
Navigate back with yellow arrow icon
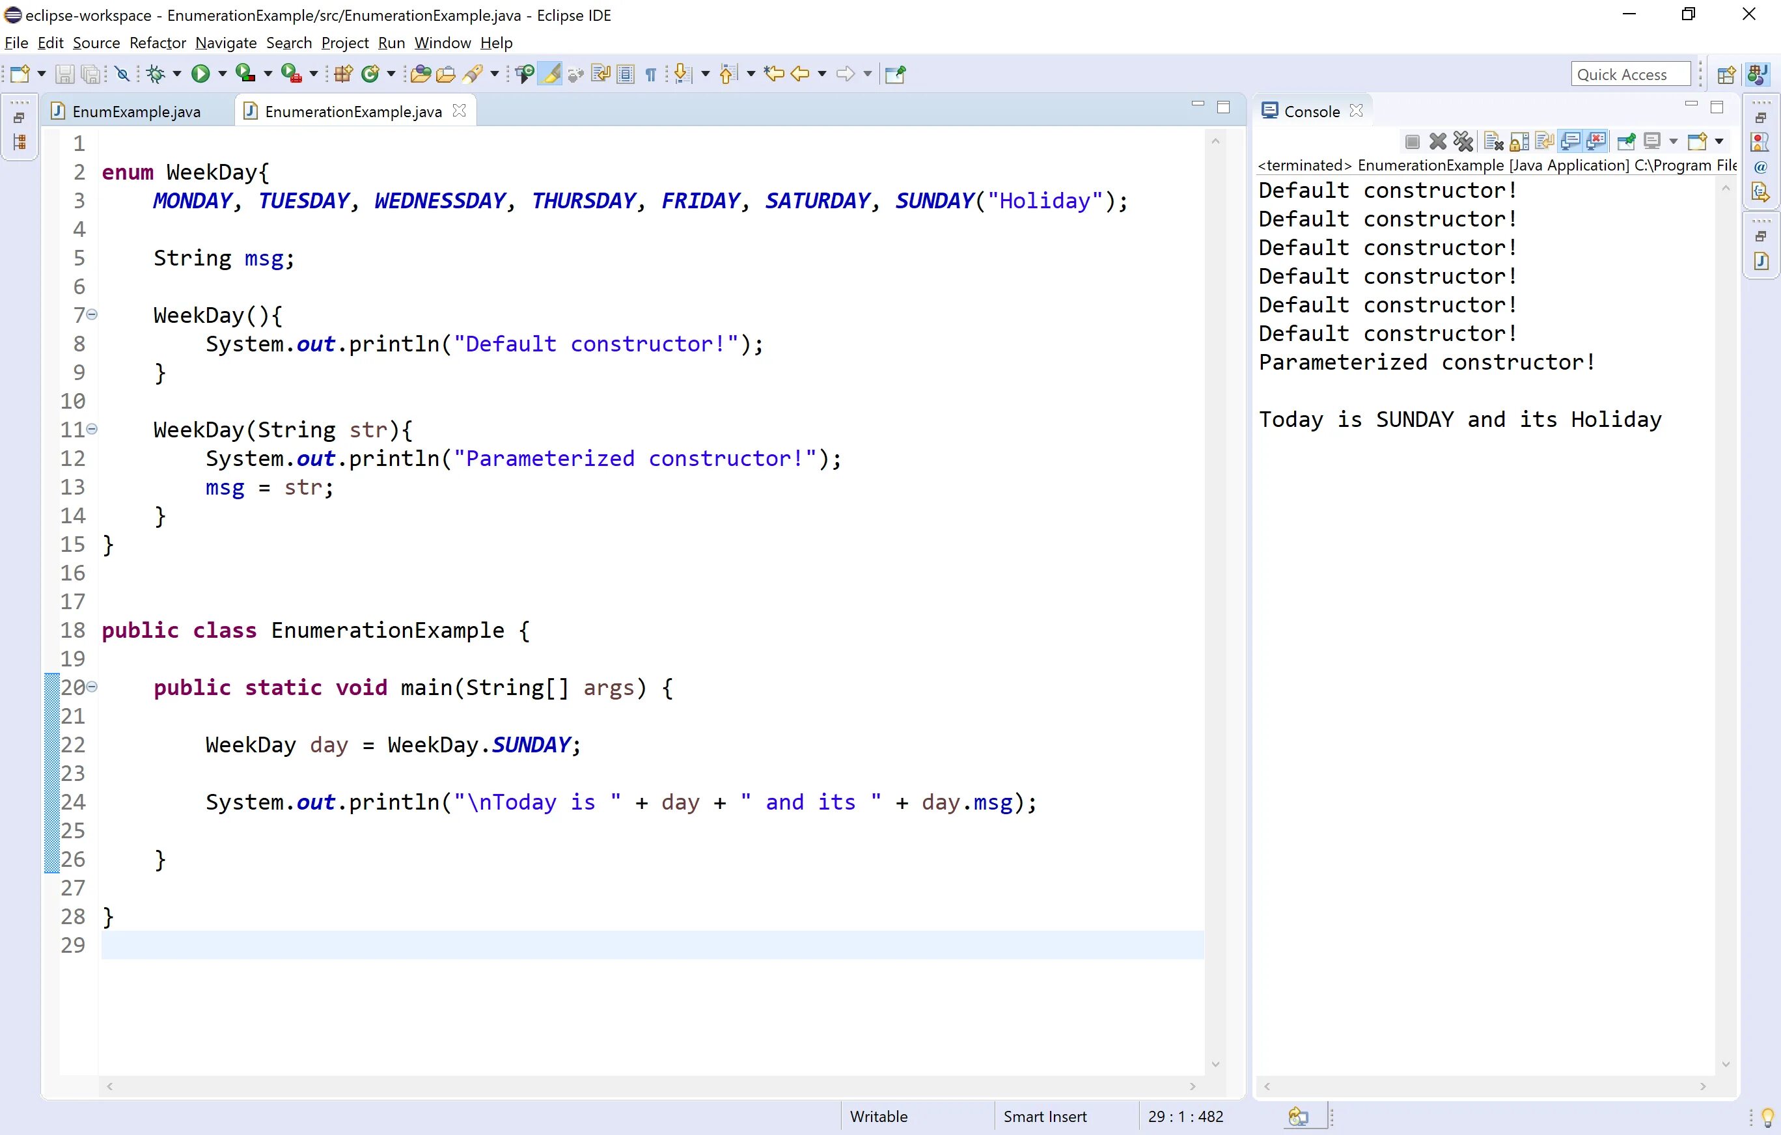click(800, 74)
